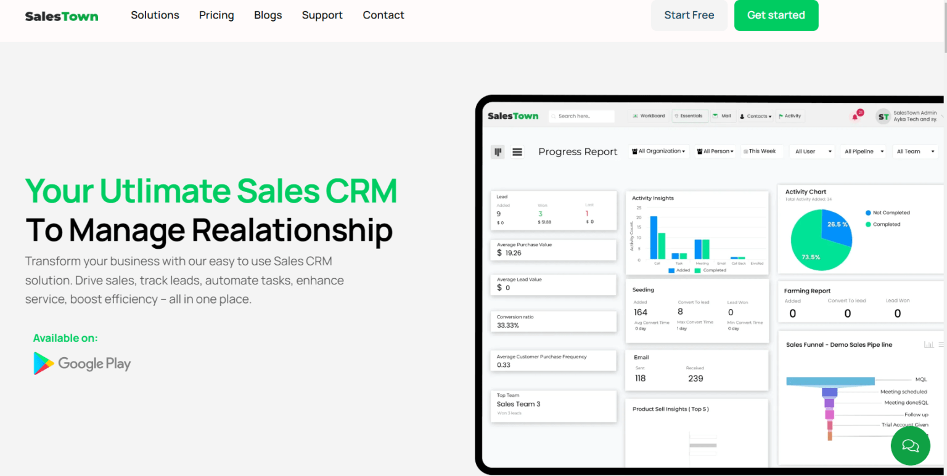This screenshot has height=476, width=947.
Task: Select the kanban column view icon
Action: (498, 151)
